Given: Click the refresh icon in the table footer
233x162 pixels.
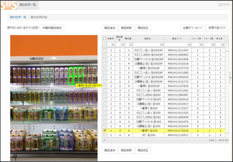Looking at the screenshot, I should pyautogui.click(x=104, y=140).
